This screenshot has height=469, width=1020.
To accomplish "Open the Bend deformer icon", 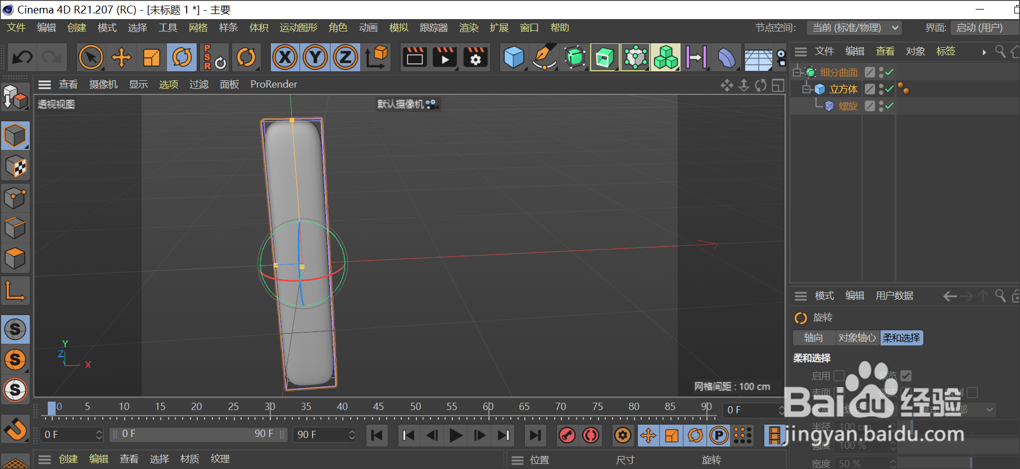I will tap(726, 57).
